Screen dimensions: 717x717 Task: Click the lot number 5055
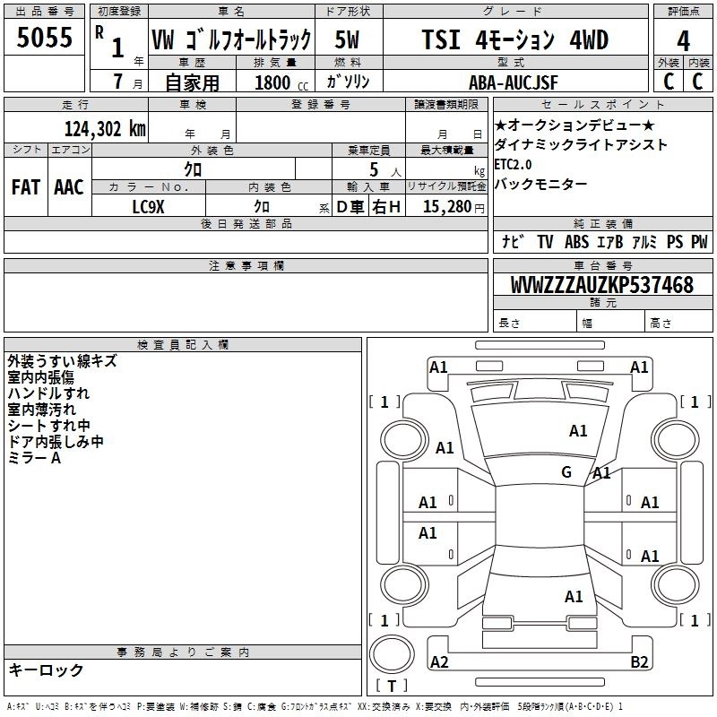click(44, 38)
